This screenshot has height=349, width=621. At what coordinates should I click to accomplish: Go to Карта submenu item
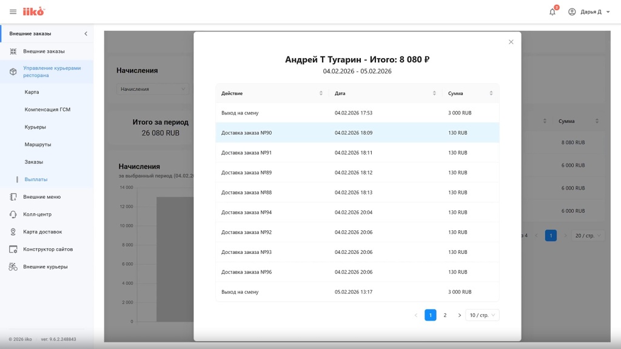(32, 92)
